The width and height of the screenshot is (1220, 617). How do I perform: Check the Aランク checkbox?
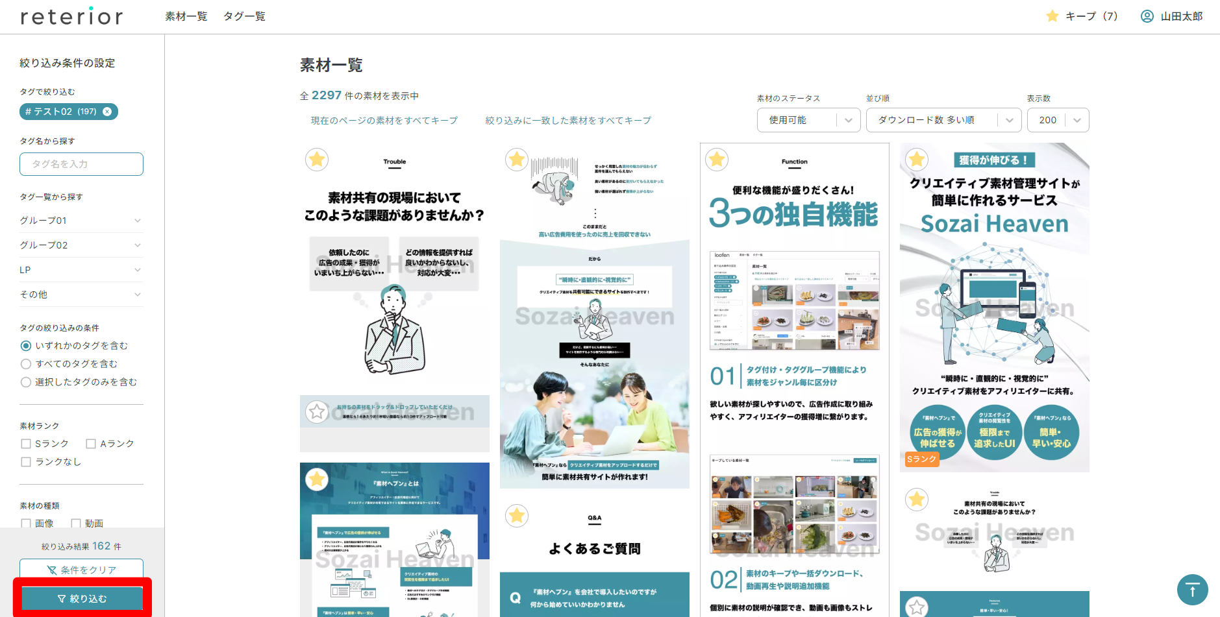[x=91, y=444]
